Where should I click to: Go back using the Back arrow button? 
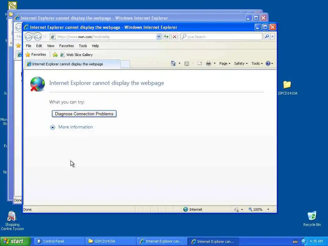click(29, 37)
